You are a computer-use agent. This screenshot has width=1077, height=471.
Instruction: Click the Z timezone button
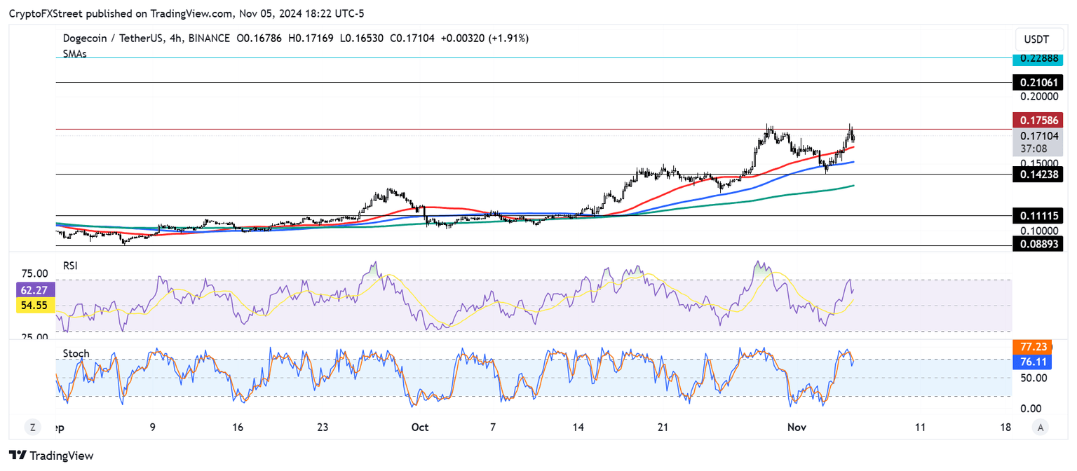tap(32, 427)
